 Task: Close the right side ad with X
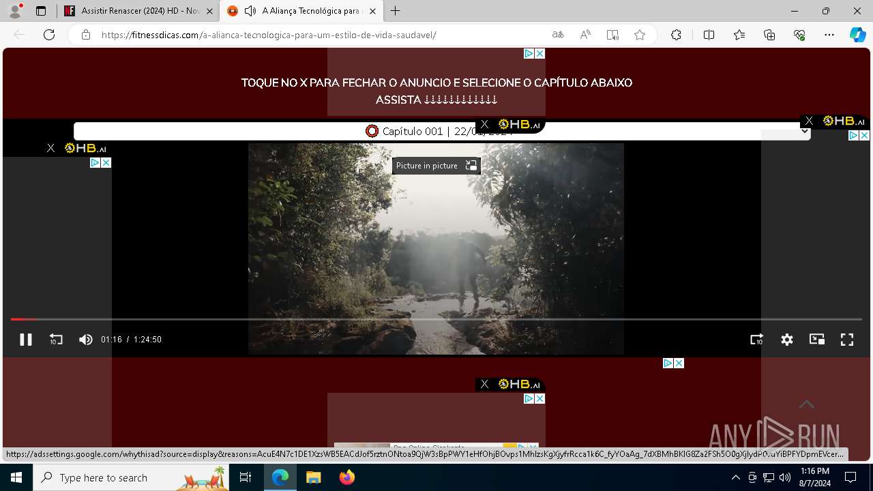click(864, 136)
